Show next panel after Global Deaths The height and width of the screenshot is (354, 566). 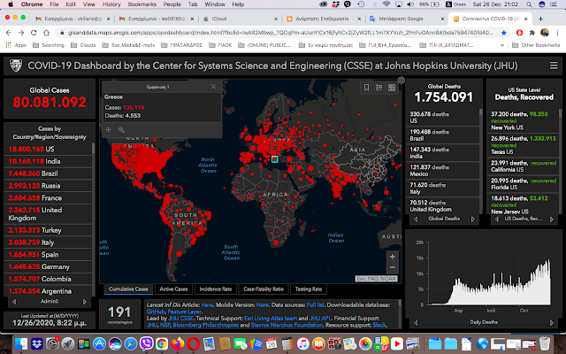point(473,219)
